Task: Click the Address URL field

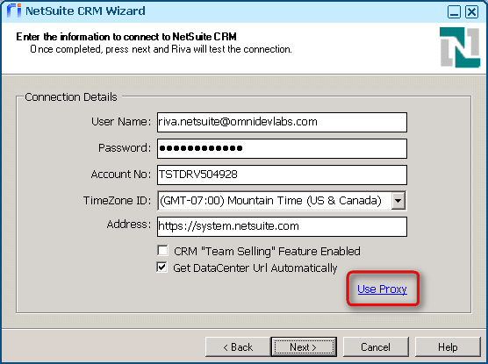Action: click(282, 226)
